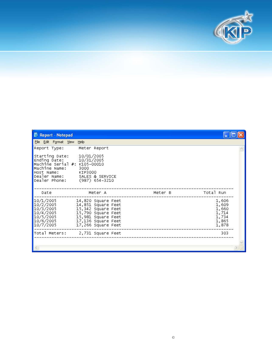Click total run value 1,606
This screenshot has height=352, width=272.
point(222,201)
